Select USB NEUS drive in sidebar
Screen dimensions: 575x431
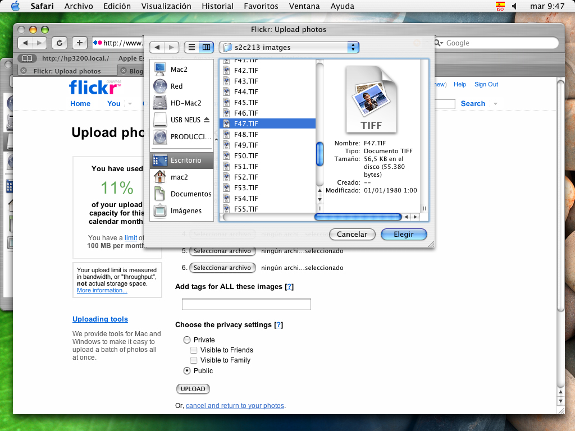(x=181, y=120)
